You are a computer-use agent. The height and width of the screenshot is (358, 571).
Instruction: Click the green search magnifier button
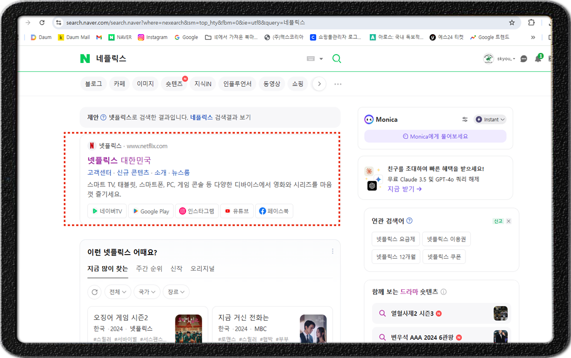(x=337, y=59)
